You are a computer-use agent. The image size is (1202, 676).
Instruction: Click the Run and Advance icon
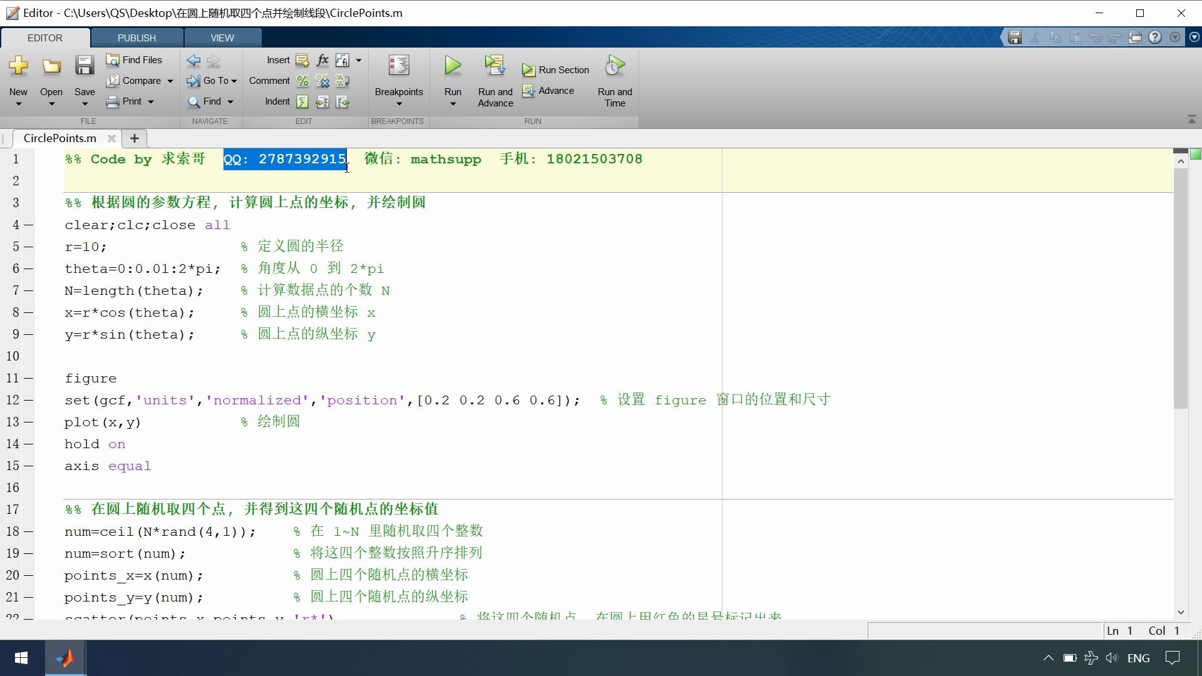[x=495, y=66]
